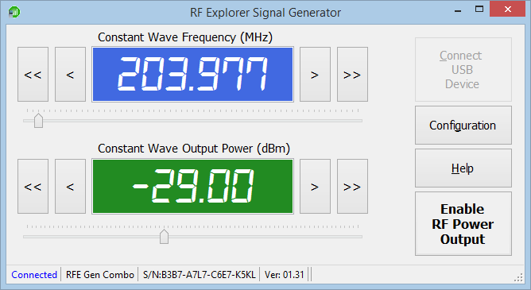Open the Configuration panel
Image resolution: width=531 pixels, height=290 pixels.
(463, 126)
